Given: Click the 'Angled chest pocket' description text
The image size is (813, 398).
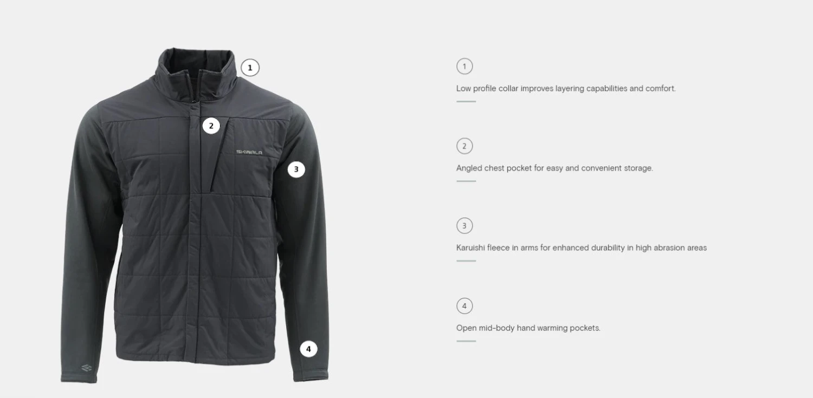Looking at the screenshot, I should tap(554, 168).
